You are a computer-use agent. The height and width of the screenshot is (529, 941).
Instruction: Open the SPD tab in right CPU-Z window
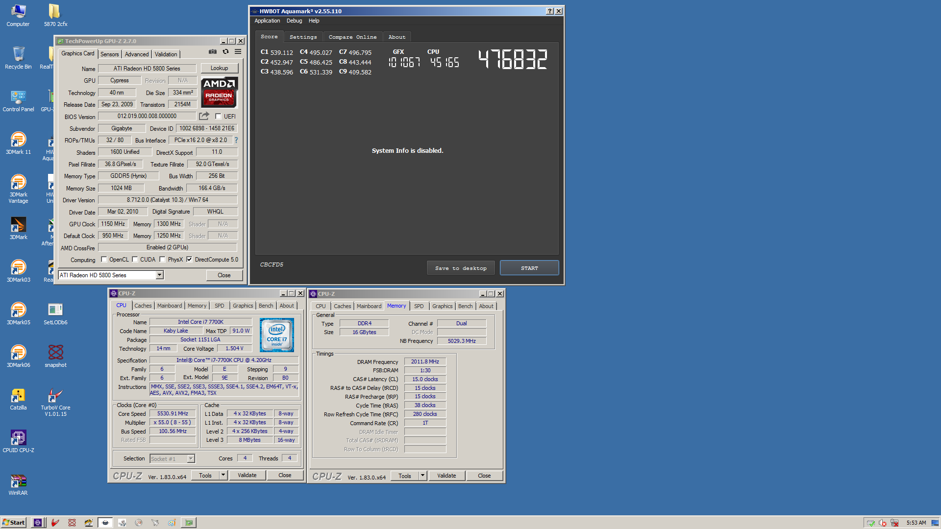419,306
